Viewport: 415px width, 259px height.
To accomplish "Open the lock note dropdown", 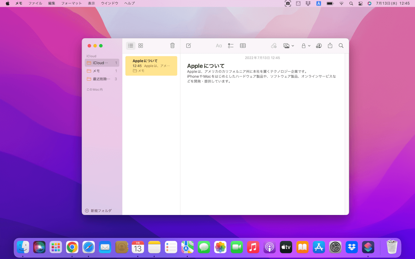I will [306, 46].
